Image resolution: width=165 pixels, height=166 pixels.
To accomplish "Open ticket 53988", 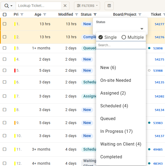I will [x=158, y=71].
